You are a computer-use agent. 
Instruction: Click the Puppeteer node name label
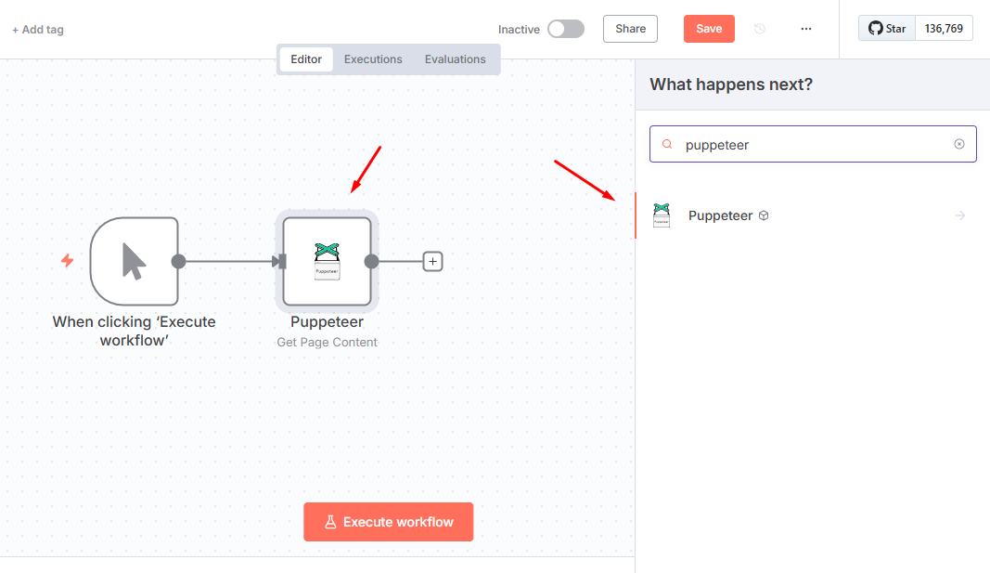coord(327,321)
